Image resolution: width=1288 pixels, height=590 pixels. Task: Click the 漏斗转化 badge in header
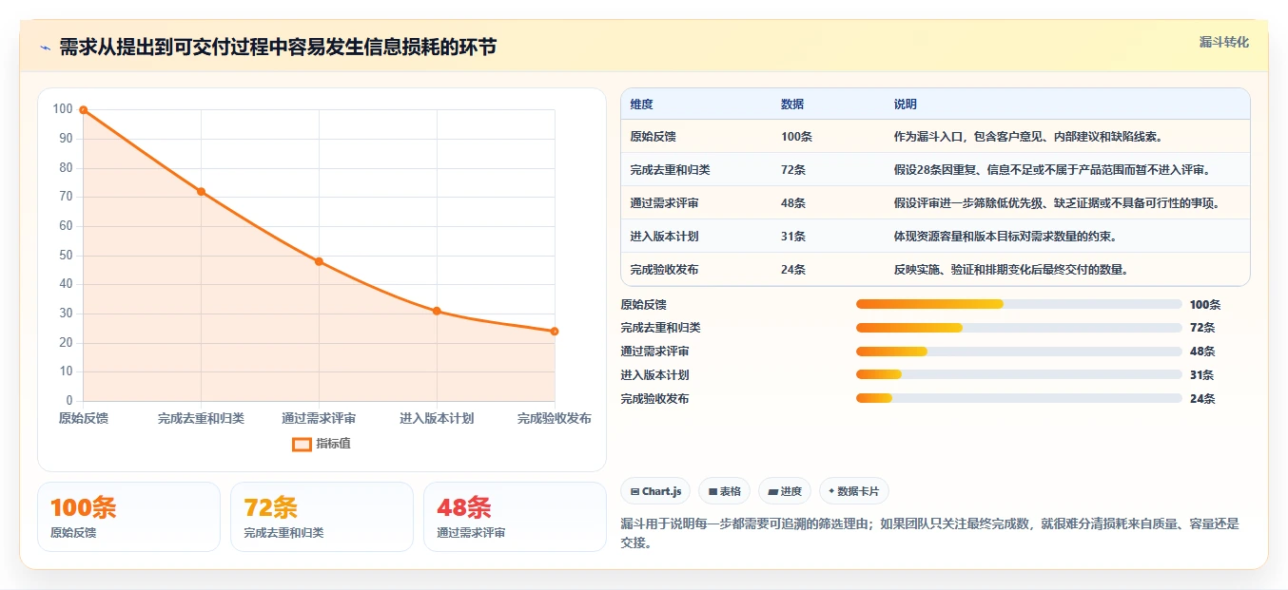point(1223,43)
